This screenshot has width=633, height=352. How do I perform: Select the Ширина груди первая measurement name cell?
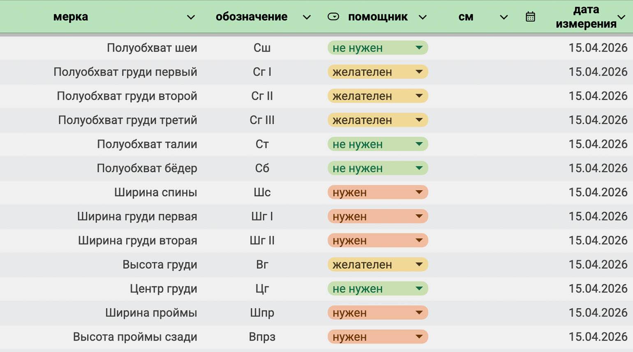pos(137,217)
